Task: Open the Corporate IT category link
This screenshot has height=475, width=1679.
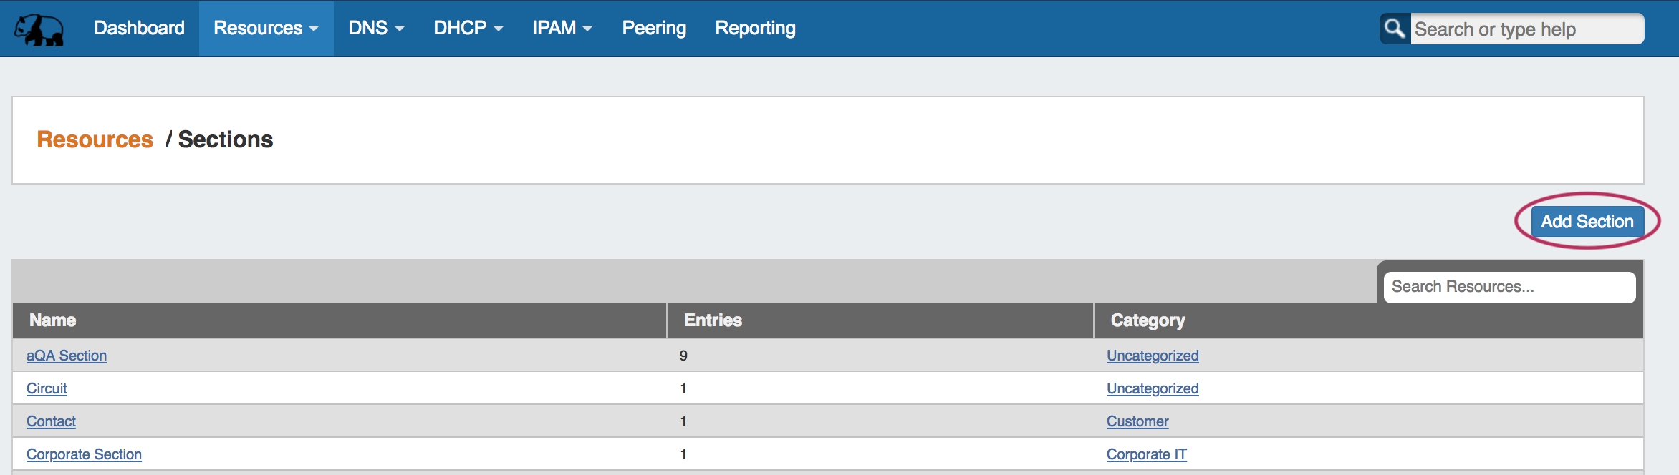Action: [1146, 454]
